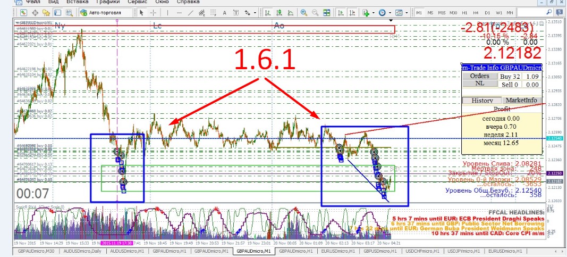Image resolution: width=567 pixels, height=257 pixels.
Task: Switch chart to line chart mode
Action: point(290,13)
